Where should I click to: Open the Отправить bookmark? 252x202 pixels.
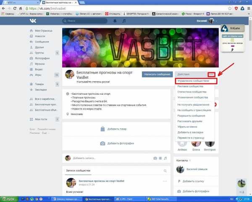click(113, 14)
